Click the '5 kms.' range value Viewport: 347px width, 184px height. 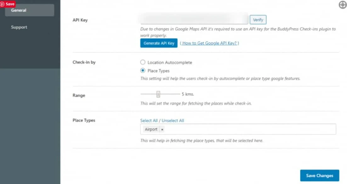pos(188,94)
